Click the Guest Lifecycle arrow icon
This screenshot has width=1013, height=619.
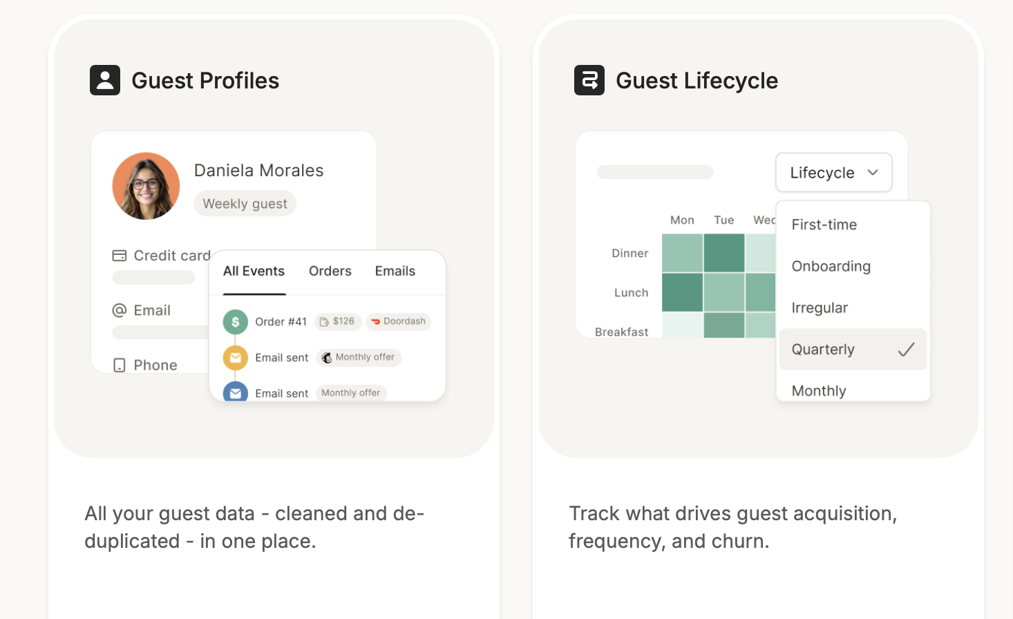point(589,80)
